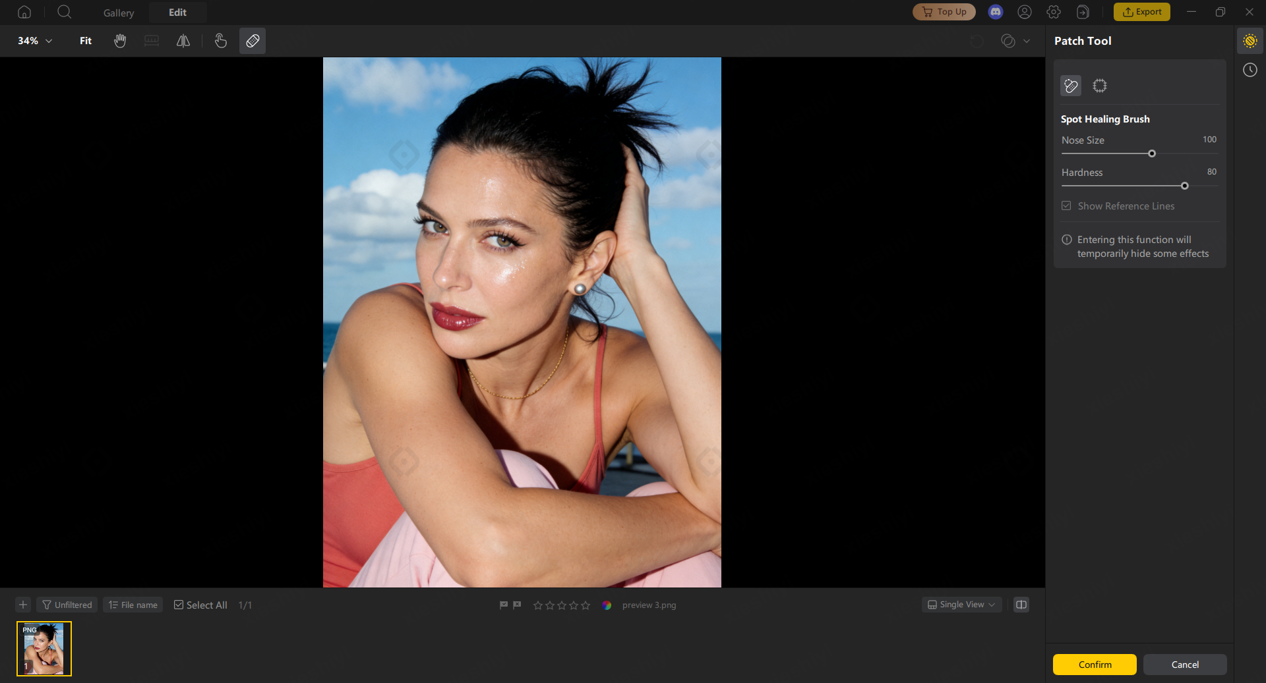Open the search magnifier icon
Screen dimensions: 1266x683
[64, 12]
